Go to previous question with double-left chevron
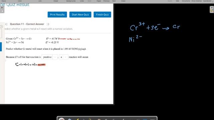Image resolution: width=214 pixels, height=120 pixels. [x=6, y=24]
